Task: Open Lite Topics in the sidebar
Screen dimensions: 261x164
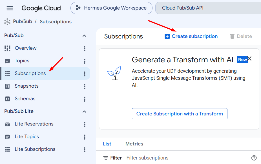Action: click(x=27, y=136)
